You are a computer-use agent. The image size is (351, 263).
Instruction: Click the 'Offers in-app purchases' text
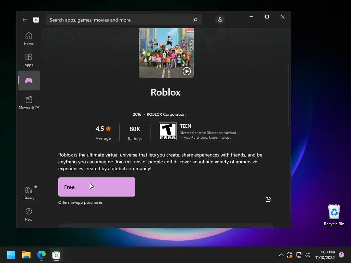click(80, 202)
